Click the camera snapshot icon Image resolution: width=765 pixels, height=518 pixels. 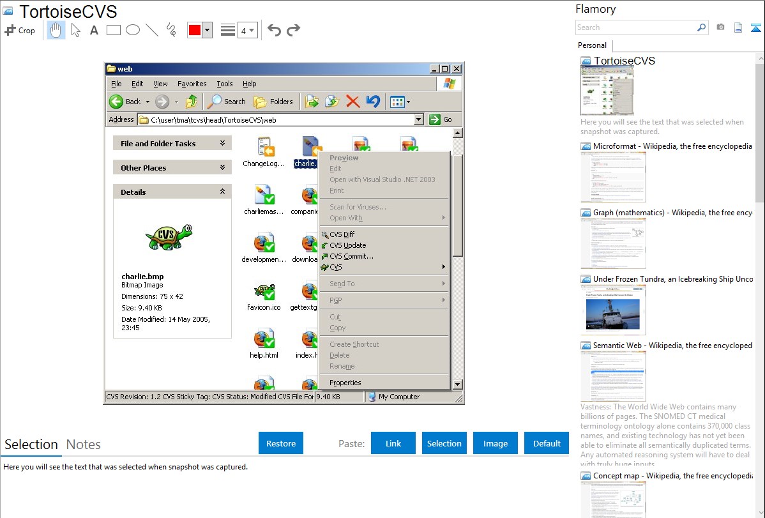720,27
